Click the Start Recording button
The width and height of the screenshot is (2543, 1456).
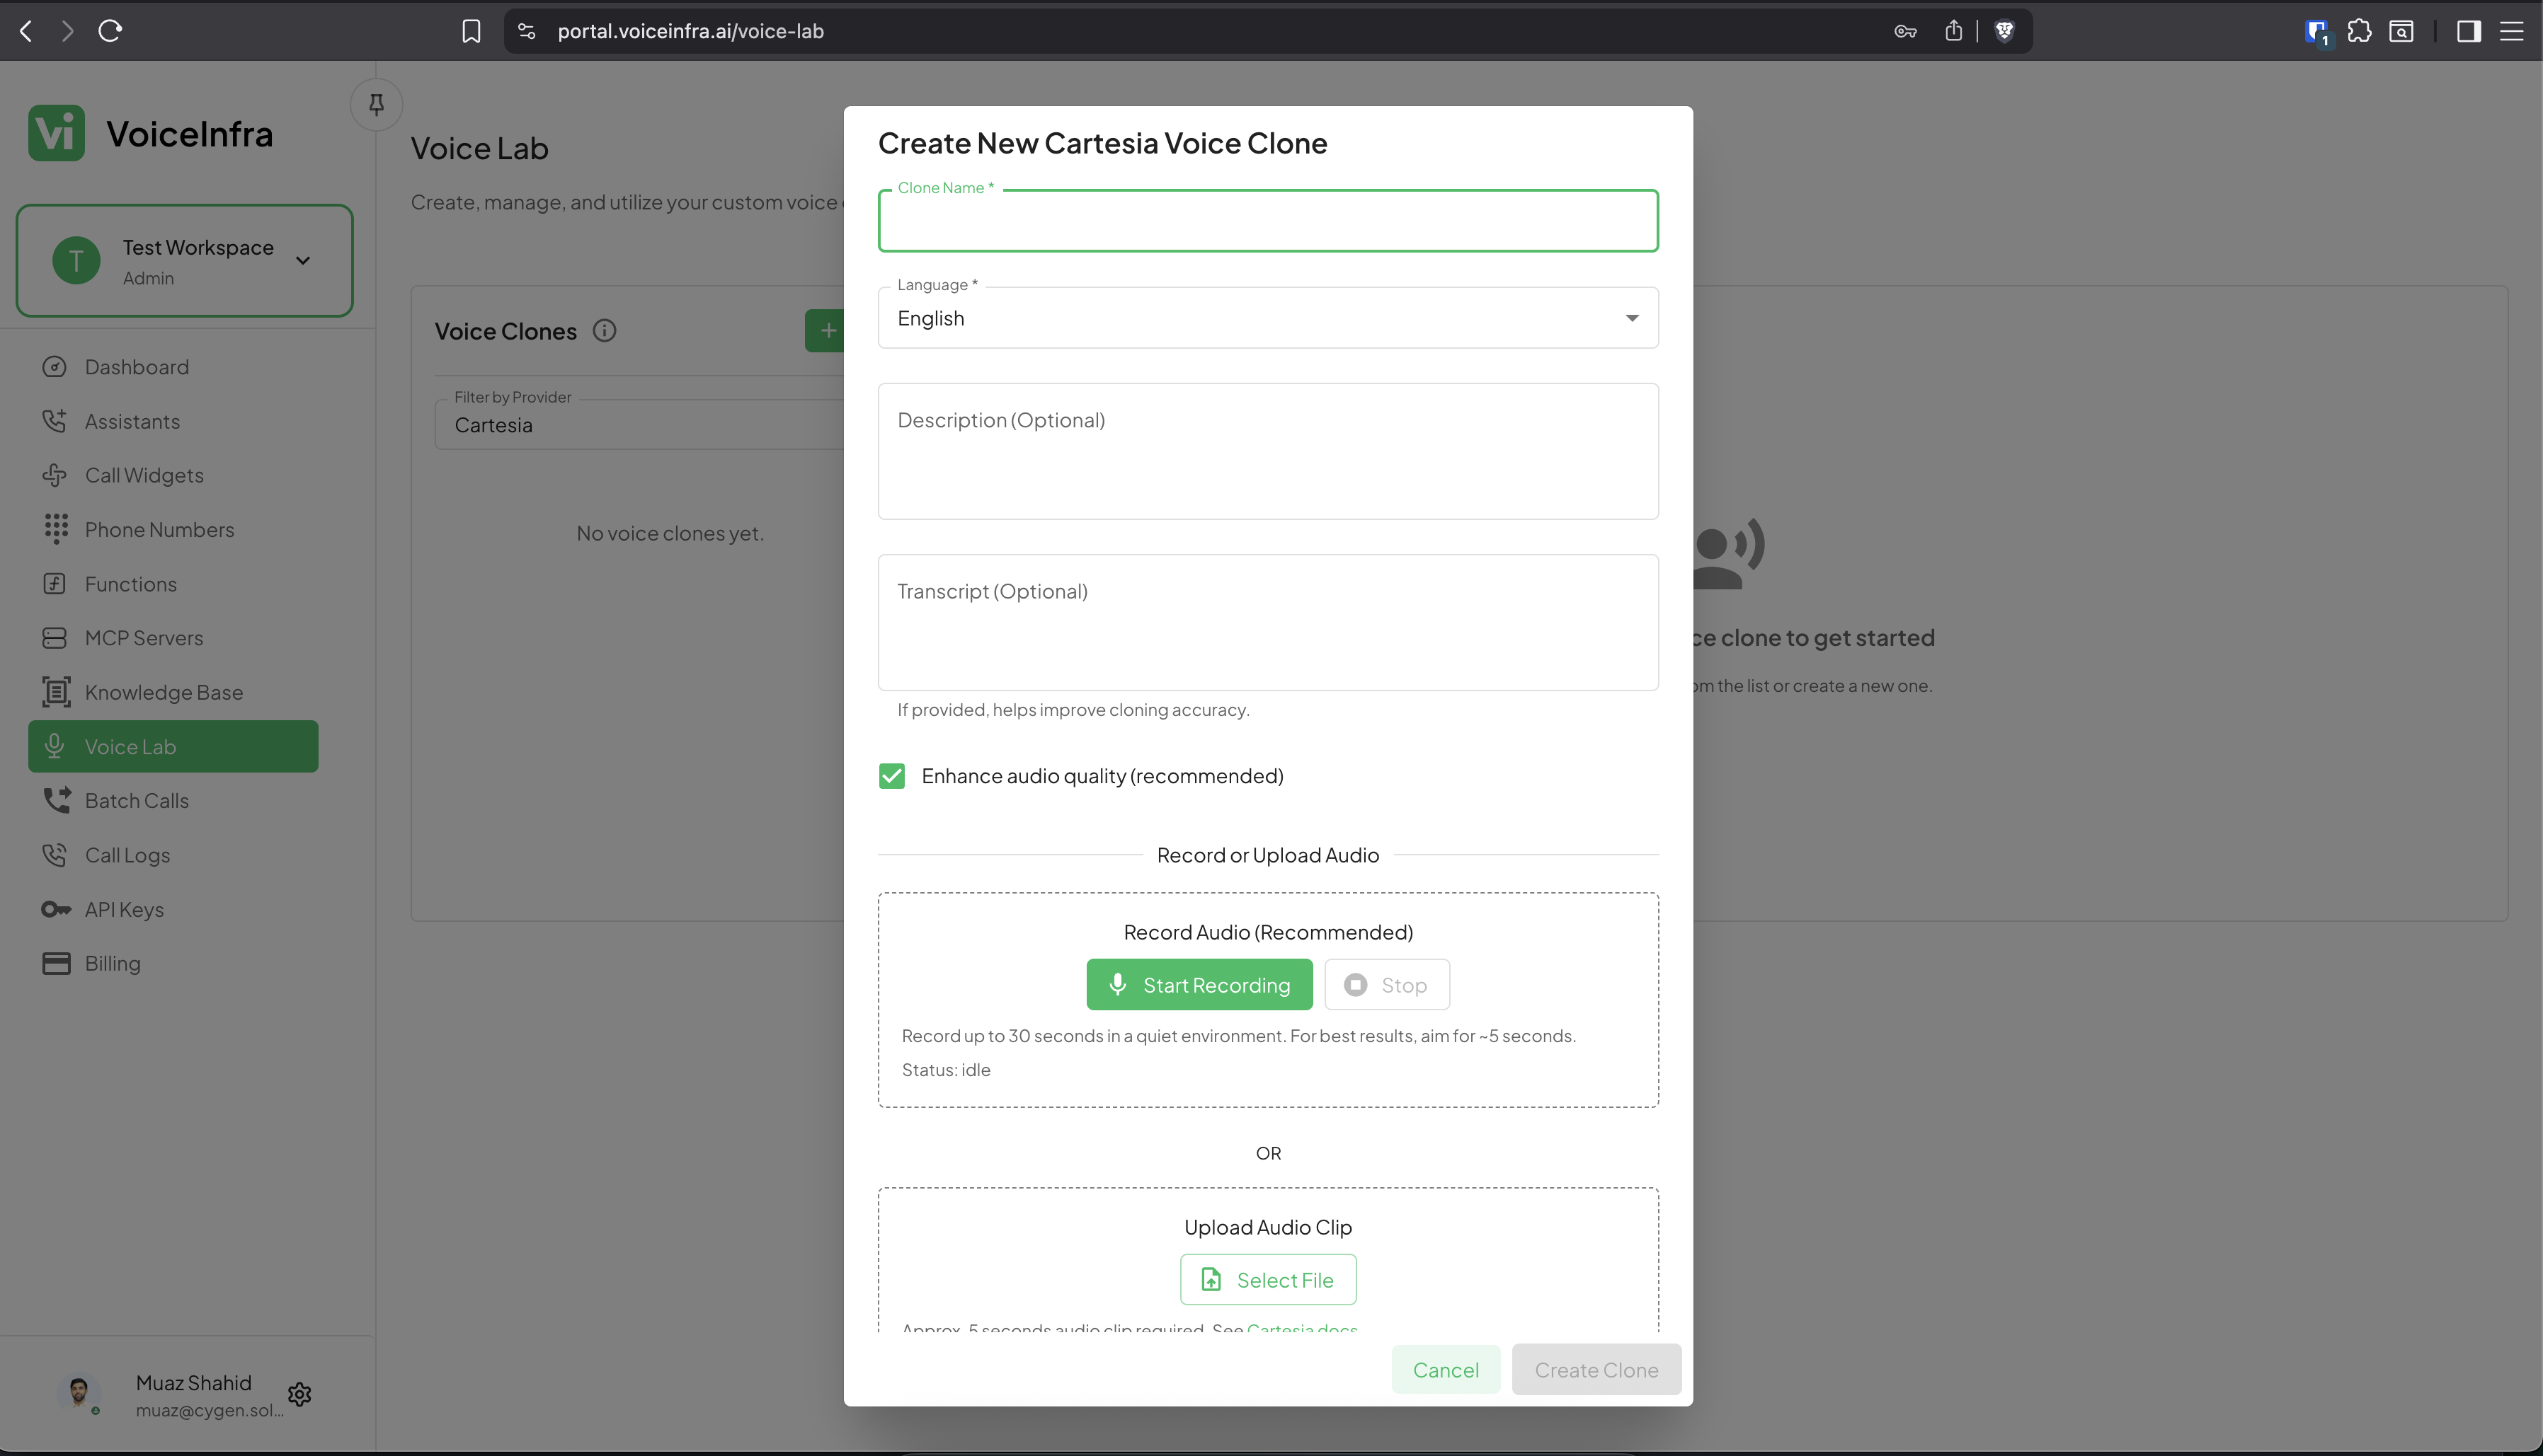point(1199,985)
